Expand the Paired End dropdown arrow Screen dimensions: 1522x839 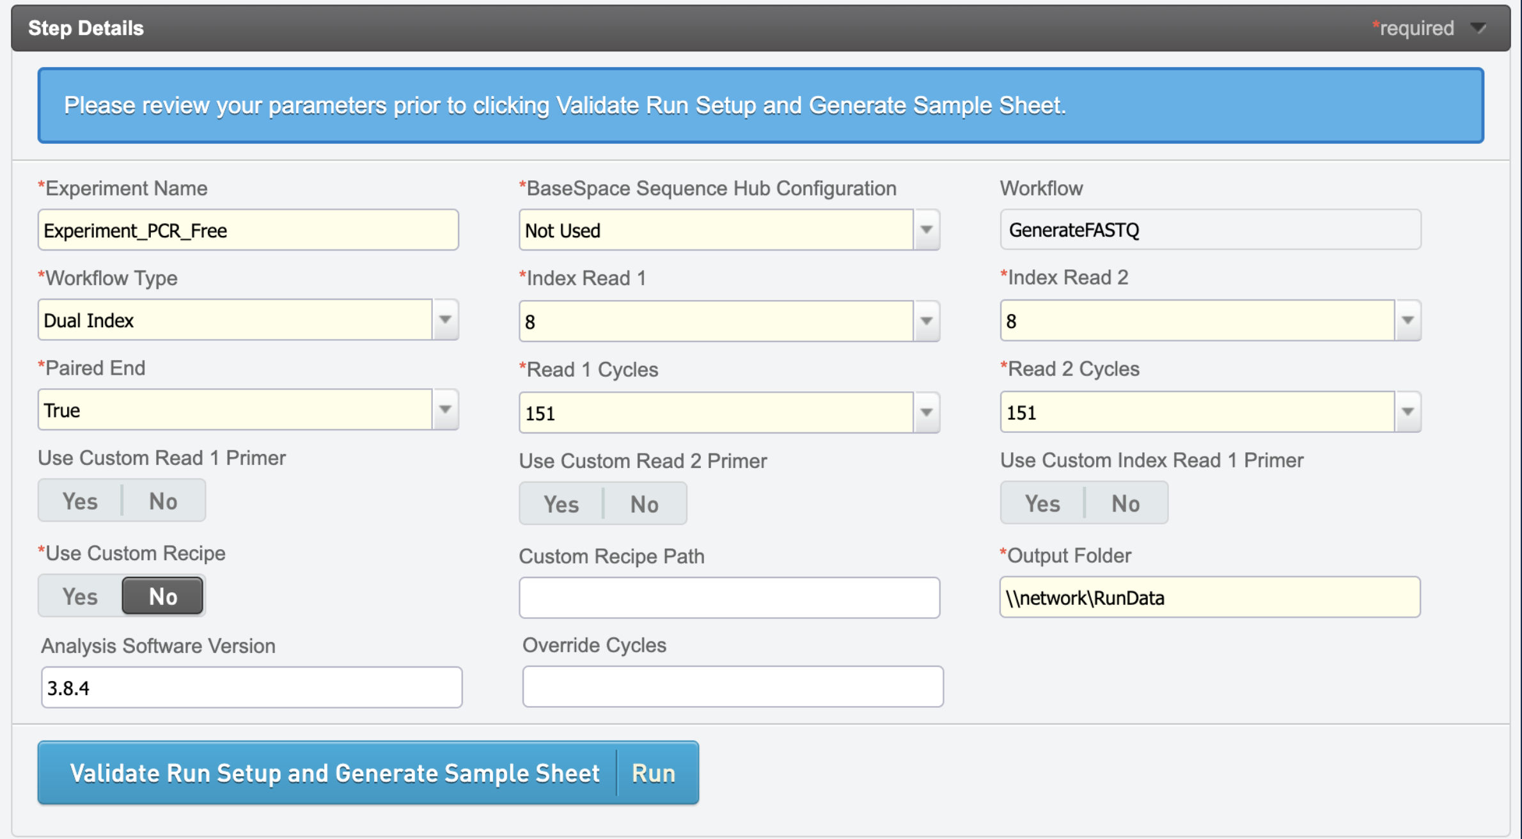point(445,409)
